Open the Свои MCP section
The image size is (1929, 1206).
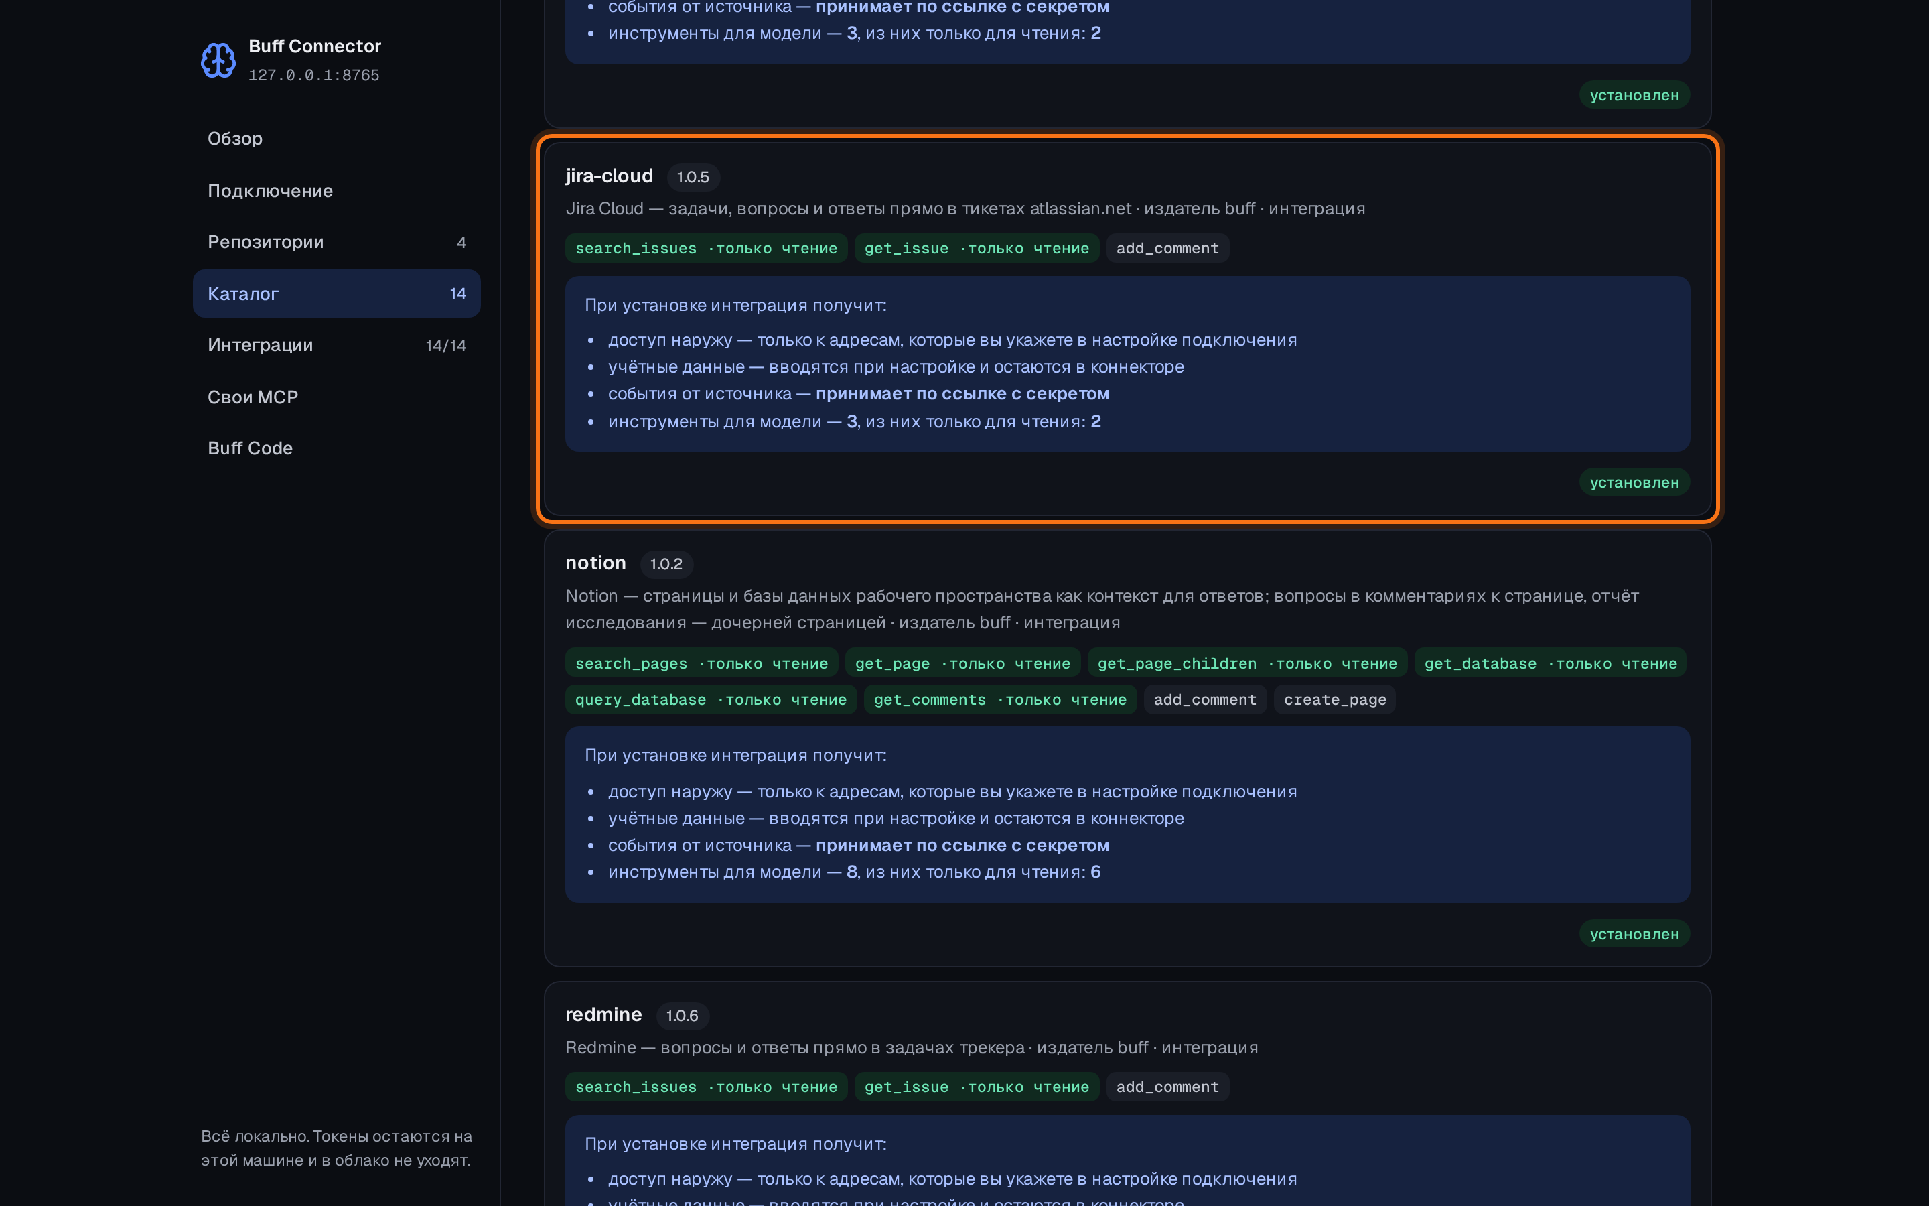pos(336,397)
